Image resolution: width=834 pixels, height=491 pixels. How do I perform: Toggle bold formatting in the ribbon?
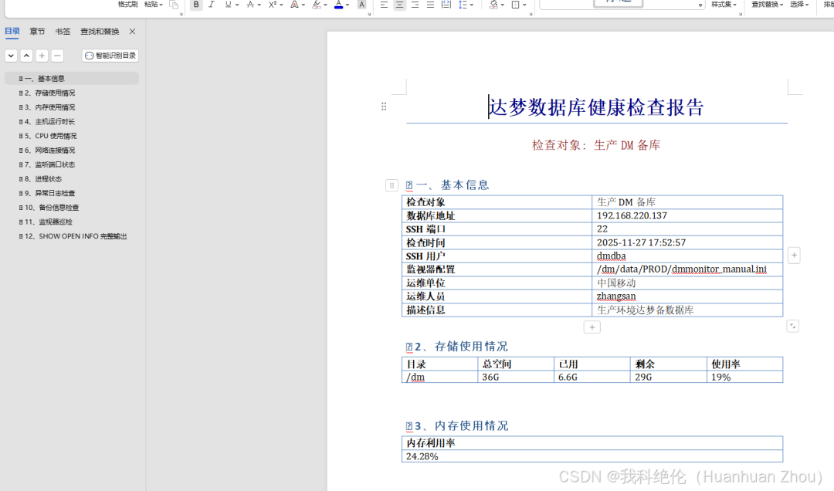tap(196, 5)
